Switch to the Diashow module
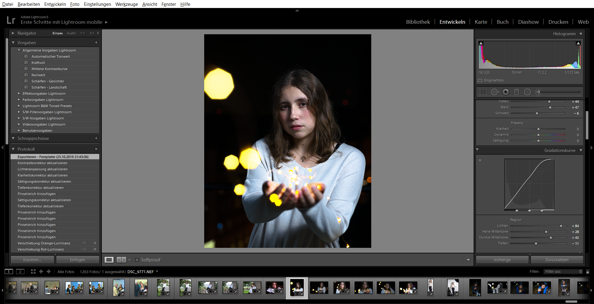Screen dimensions: 594x304 click(528, 22)
